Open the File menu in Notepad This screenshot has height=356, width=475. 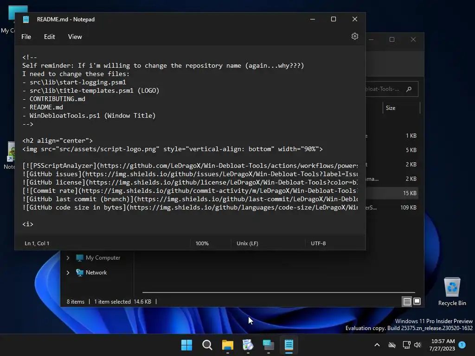point(26,37)
